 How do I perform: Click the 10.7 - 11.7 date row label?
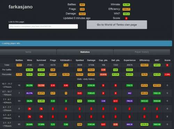[7, 85]
